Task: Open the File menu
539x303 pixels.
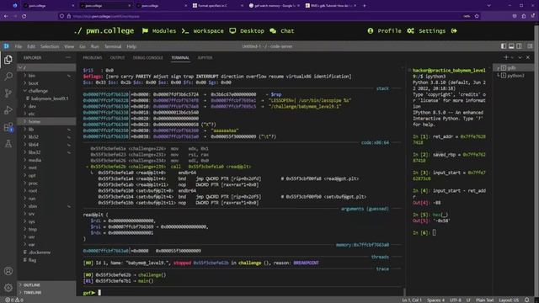Action: click(x=19, y=46)
